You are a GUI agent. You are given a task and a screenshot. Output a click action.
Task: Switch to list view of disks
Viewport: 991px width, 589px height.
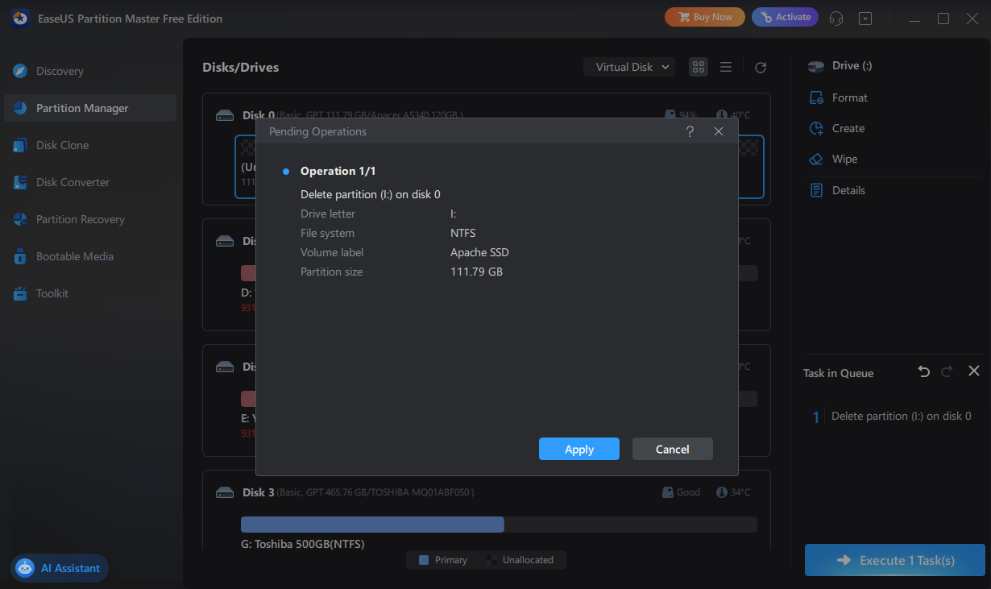click(726, 67)
